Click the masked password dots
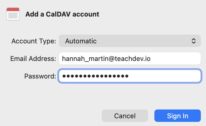 tap(95, 76)
